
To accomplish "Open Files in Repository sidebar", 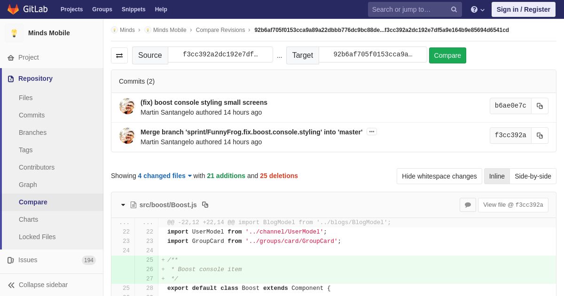I will [26, 98].
